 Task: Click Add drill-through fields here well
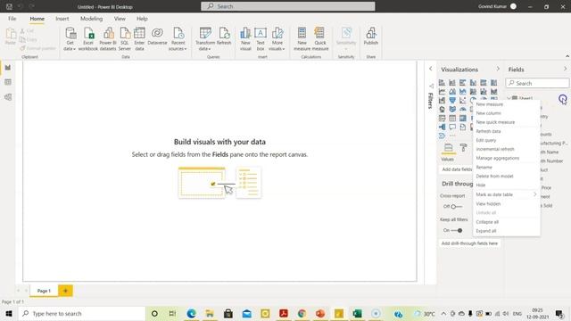tap(469, 243)
